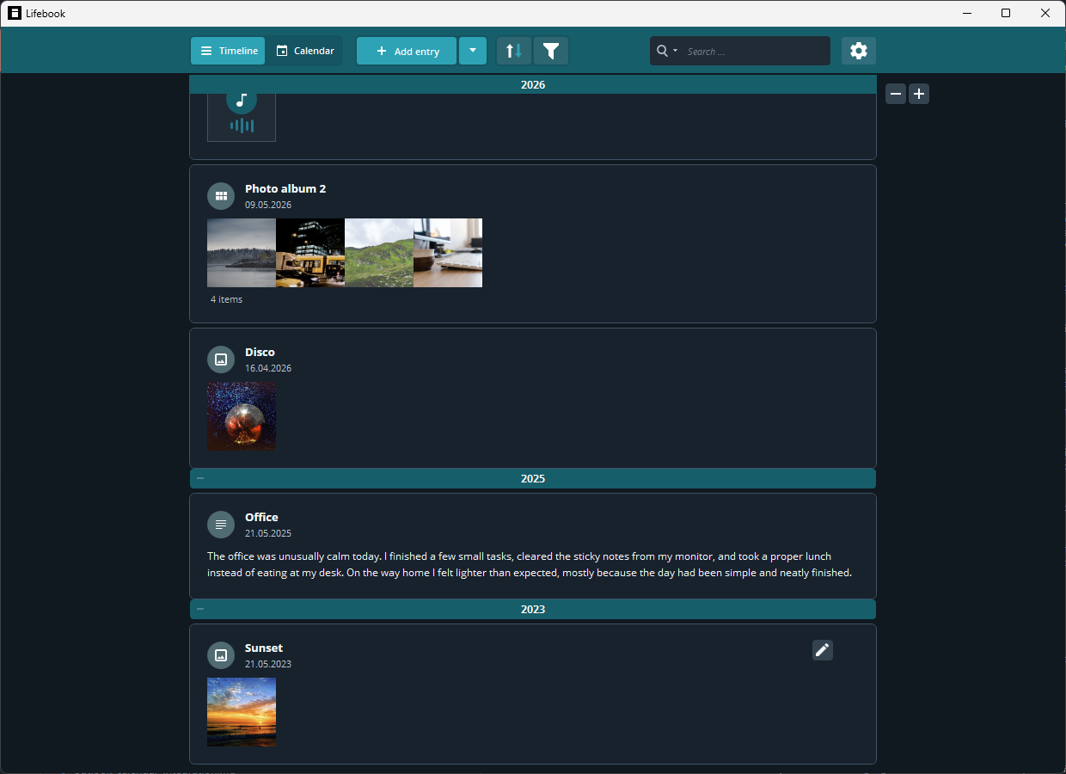Click the Office entry text icon
The width and height of the screenshot is (1066, 774).
click(x=221, y=525)
